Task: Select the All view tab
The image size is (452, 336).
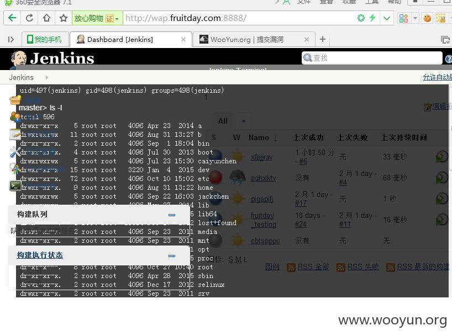Action: 223,121
